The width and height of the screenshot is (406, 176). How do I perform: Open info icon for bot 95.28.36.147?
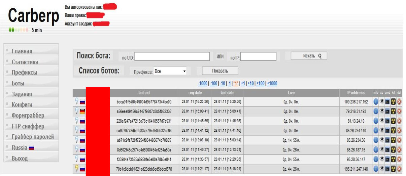coord(376,159)
